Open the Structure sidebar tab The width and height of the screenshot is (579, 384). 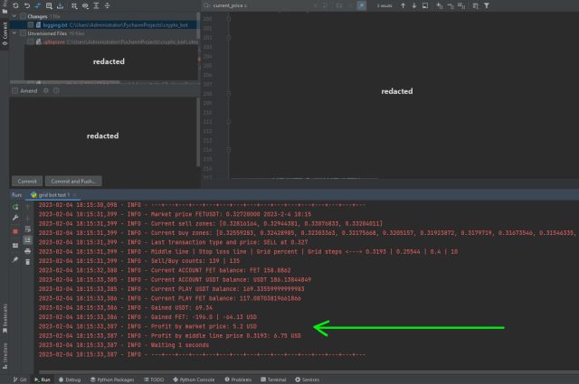[5, 356]
